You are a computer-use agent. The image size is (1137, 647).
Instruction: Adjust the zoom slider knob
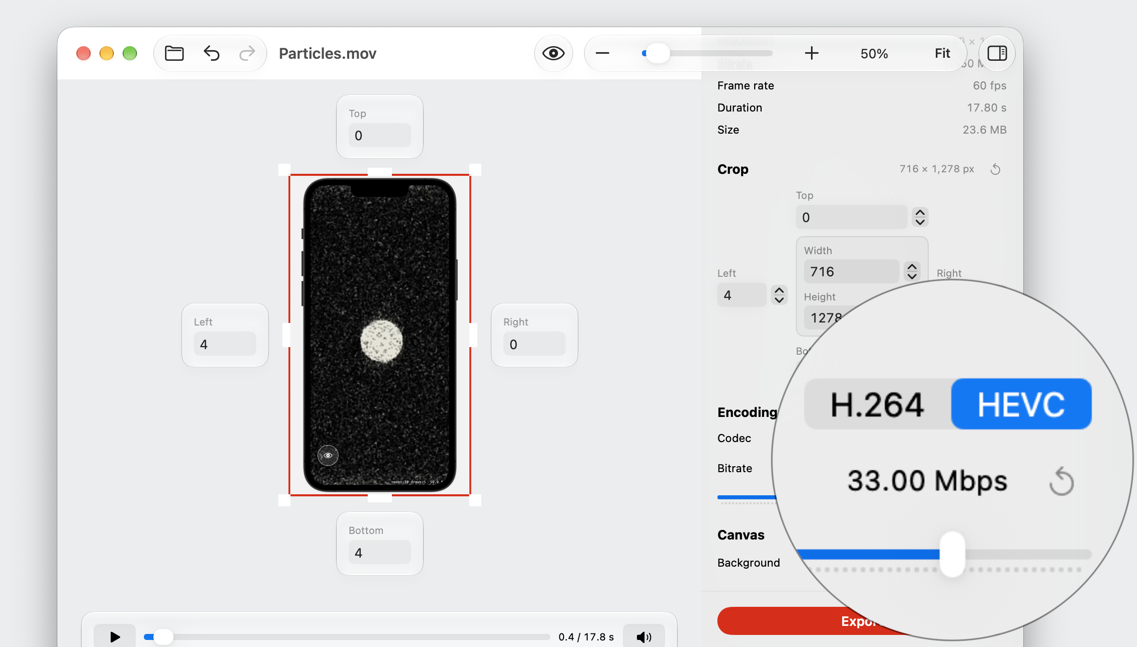(658, 53)
